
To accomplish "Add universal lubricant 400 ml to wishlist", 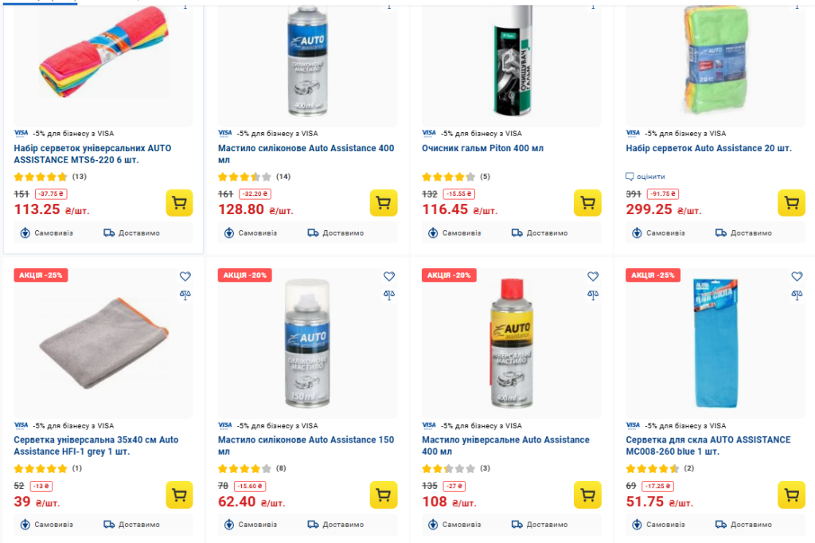I will tap(593, 276).
